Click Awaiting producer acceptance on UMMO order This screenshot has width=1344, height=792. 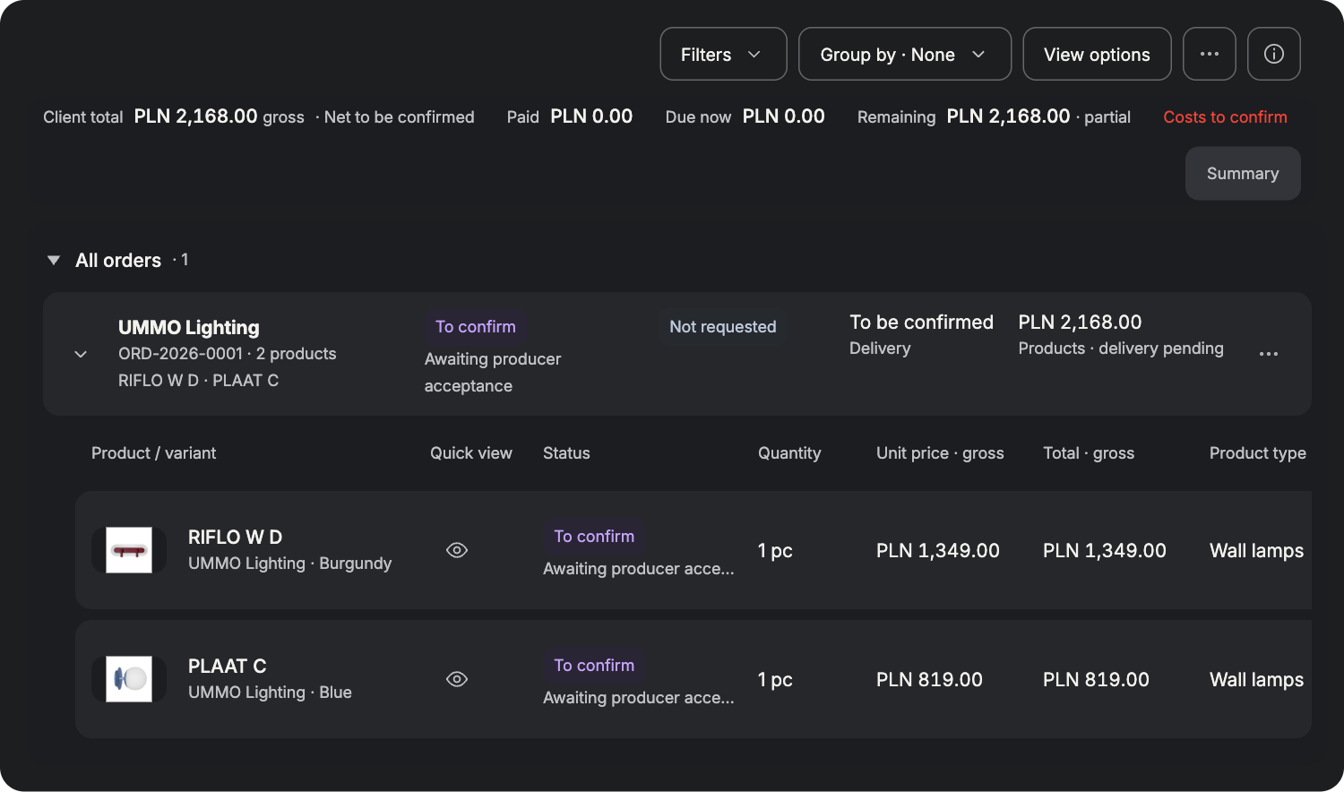click(493, 373)
